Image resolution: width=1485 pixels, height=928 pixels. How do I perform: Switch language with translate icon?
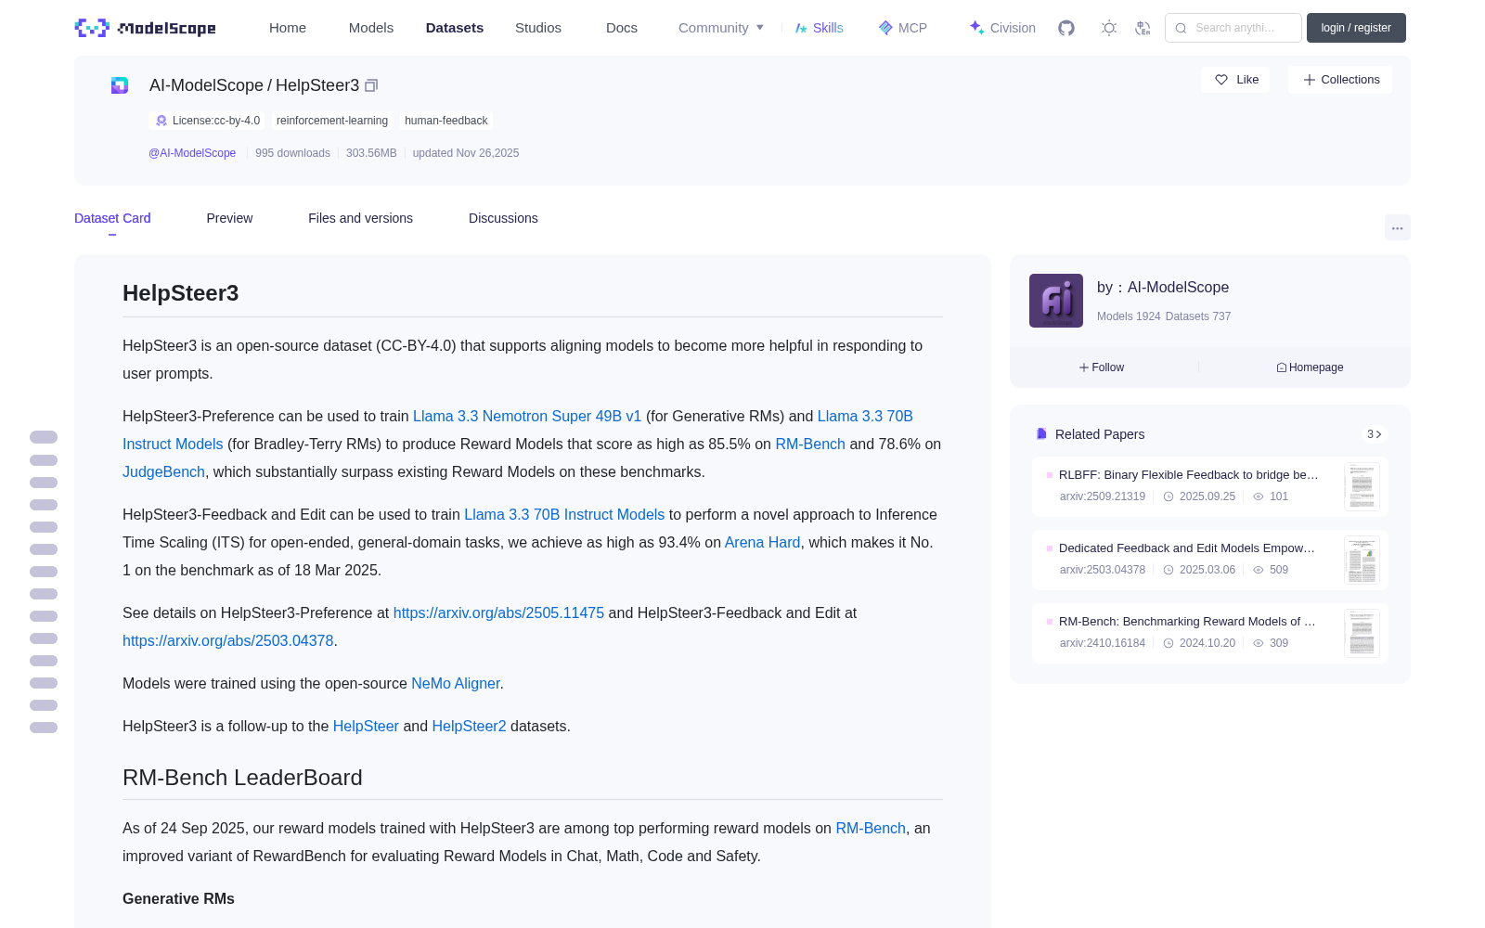click(1143, 28)
